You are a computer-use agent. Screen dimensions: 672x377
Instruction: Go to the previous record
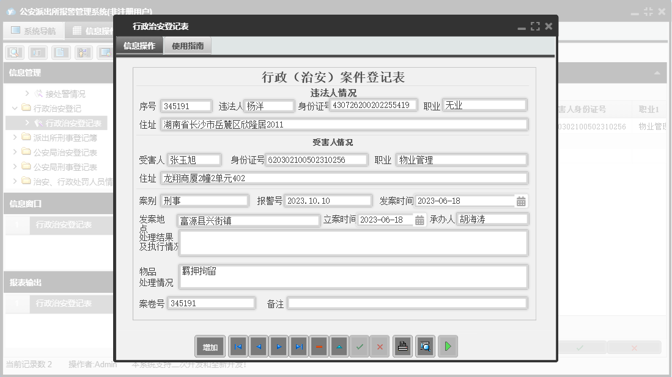[258, 346]
